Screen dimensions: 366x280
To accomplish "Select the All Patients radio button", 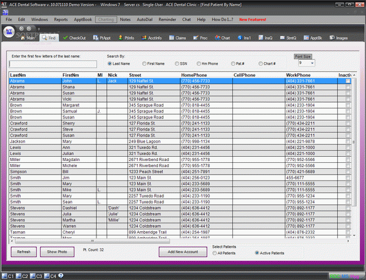I will pos(215,253).
